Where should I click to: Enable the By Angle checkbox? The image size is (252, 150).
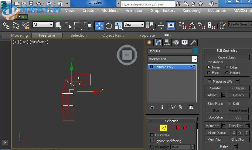point(152,147)
